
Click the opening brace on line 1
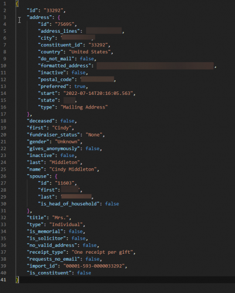17,4
